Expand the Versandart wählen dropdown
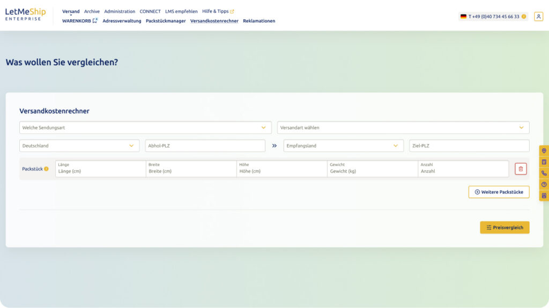549x308 pixels. (x=403, y=128)
